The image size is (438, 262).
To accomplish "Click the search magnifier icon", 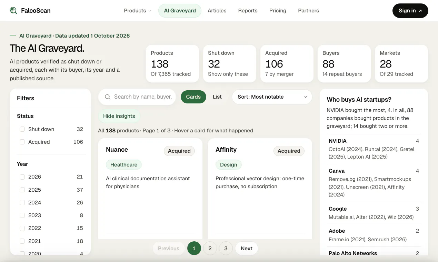I will pos(108,97).
